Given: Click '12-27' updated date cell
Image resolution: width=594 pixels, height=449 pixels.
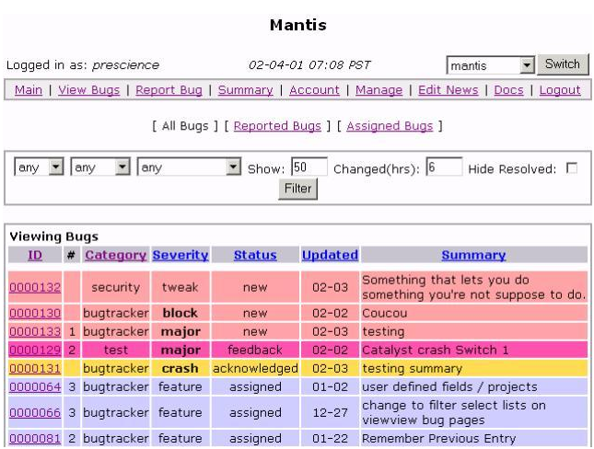Looking at the screenshot, I should tap(330, 412).
